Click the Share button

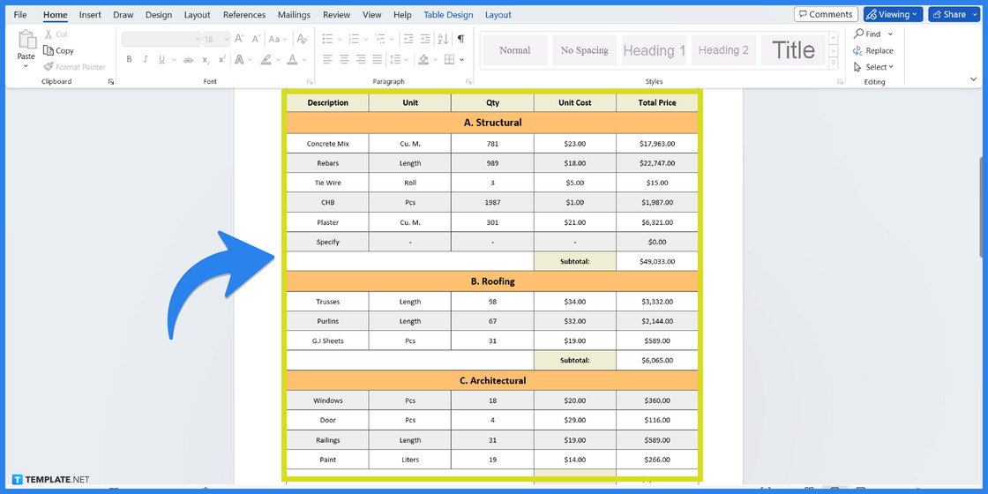coord(954,14)
